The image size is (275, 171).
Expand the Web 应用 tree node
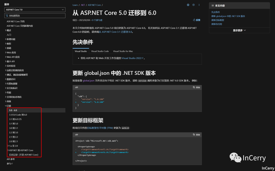pos(6,53)
